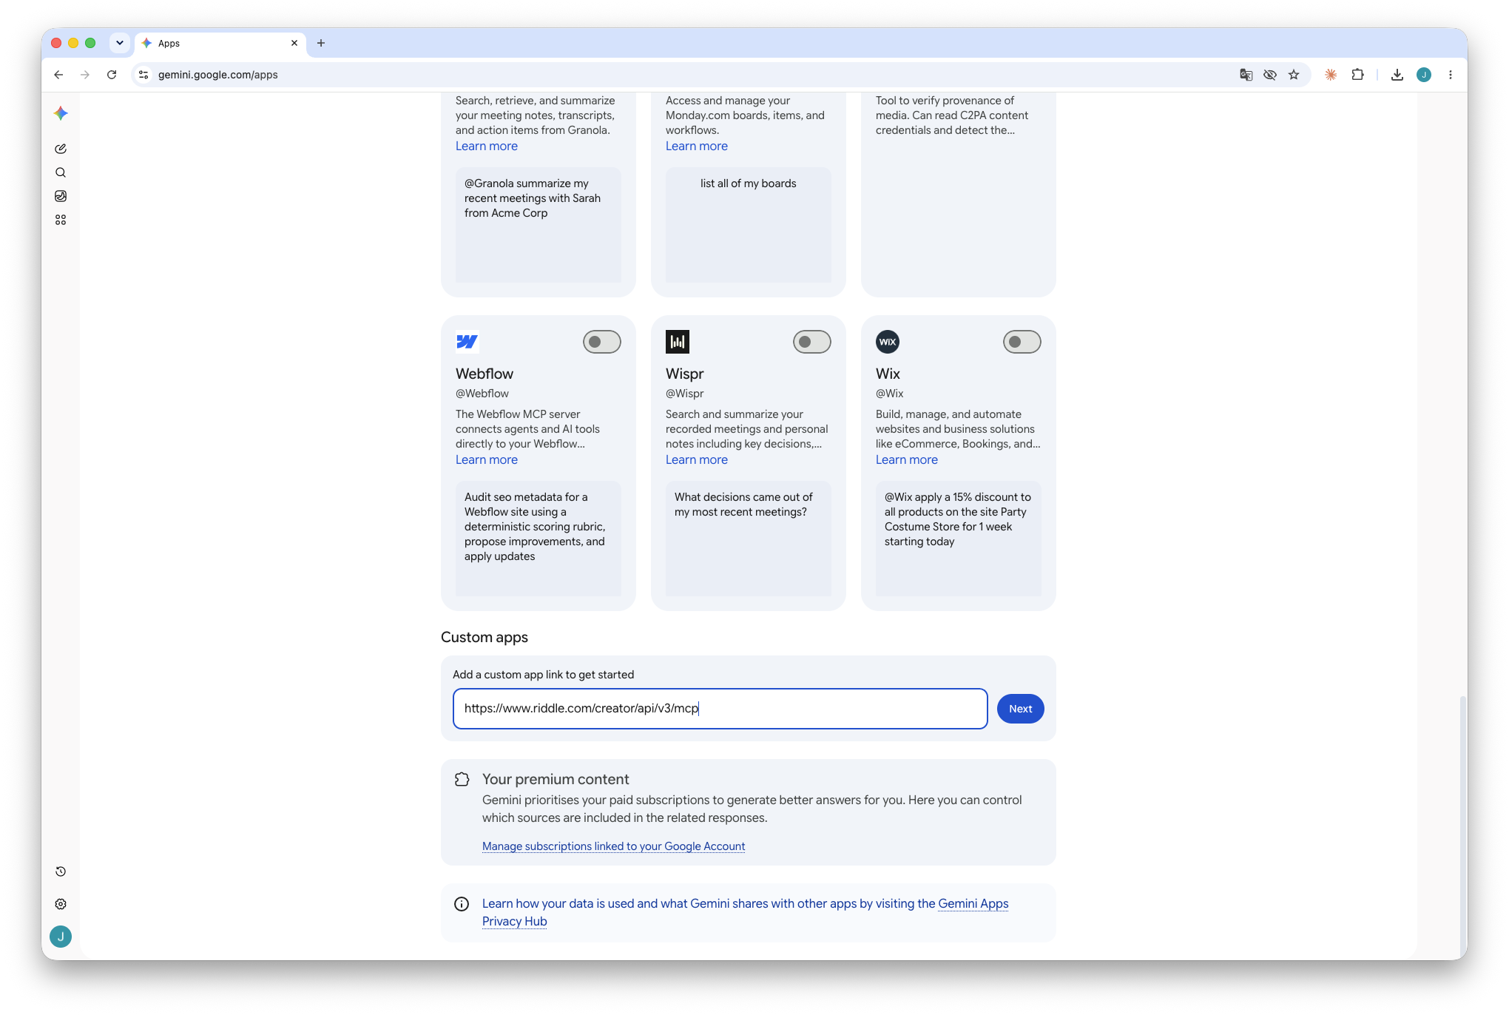Enable the Webflow app toggle

pyautogui.click(x=602, y=342)
